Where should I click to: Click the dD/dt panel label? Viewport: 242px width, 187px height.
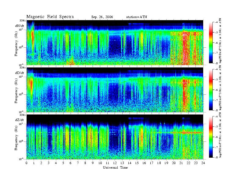tap(20, 73)
